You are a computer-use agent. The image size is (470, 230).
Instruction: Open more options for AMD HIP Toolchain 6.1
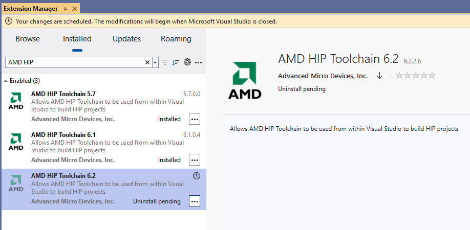coord(195,160)
